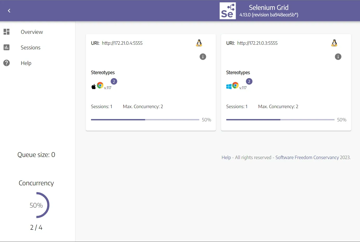This screenshot has height=242, width=360.
Task: Expand the stereotype count badge on the left node
Action: [114, 81]
